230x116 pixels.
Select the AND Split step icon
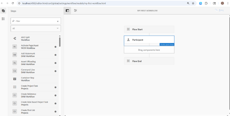coord(15,38)
